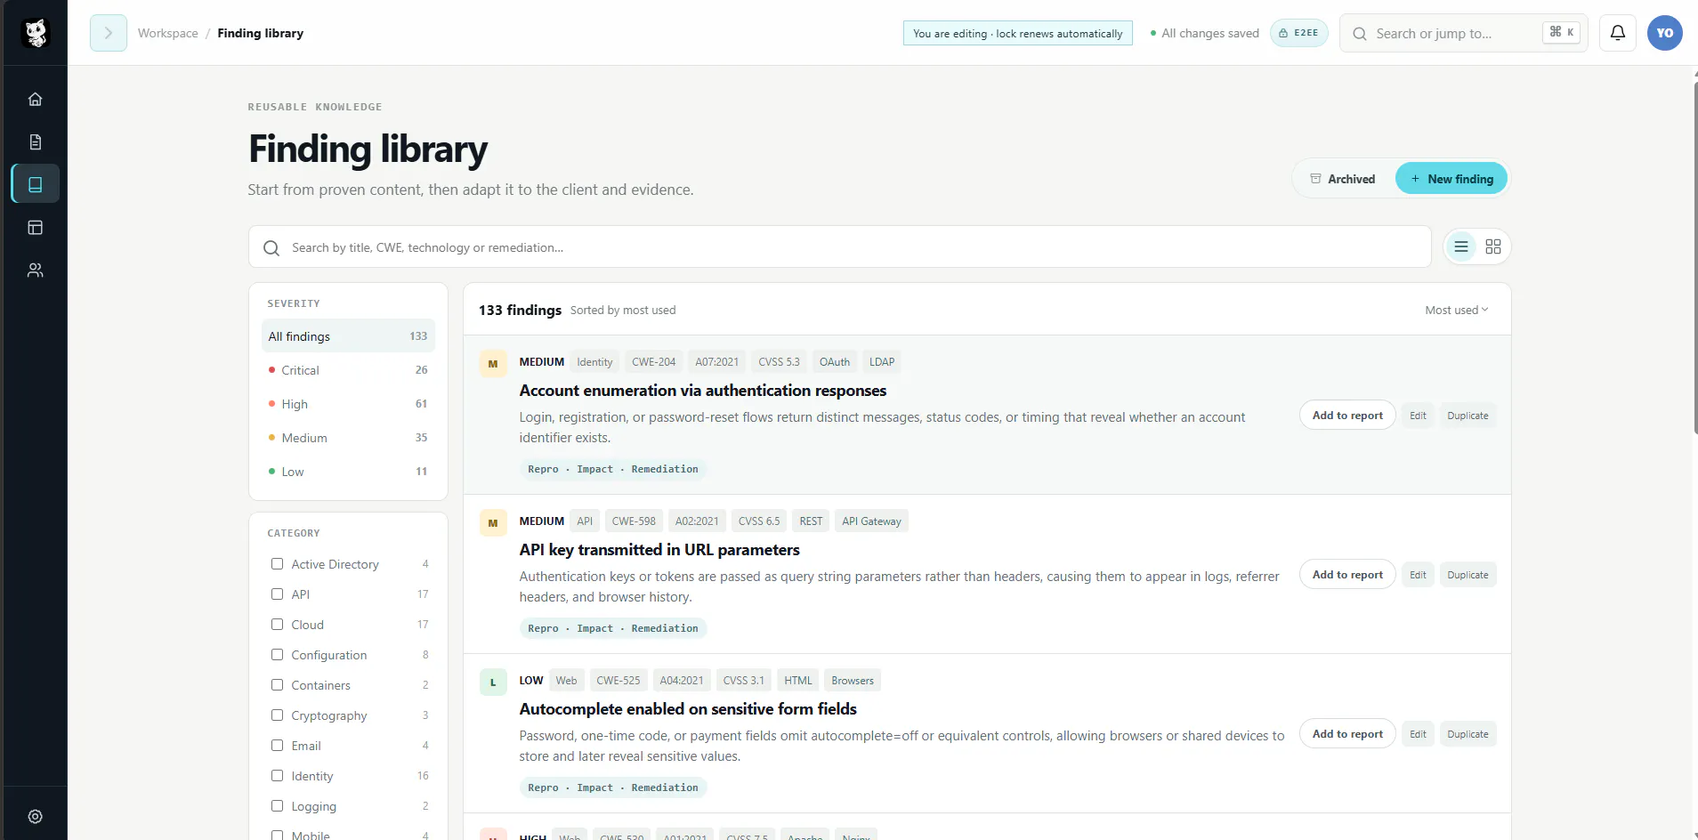Viewport: 1698px width, 840px height.
Task: Select the Finding library book icon
Action: click(36, 184)
